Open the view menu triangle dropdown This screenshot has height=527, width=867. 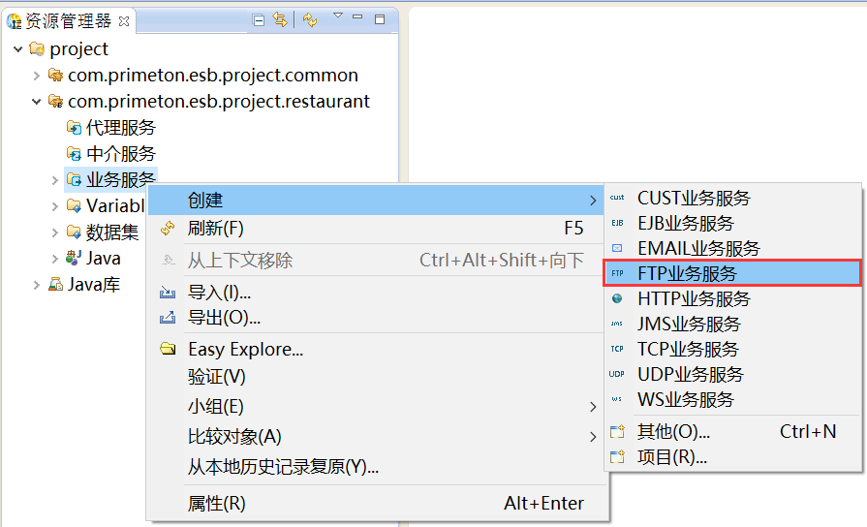pyautogui.click(x=338, y=16)
